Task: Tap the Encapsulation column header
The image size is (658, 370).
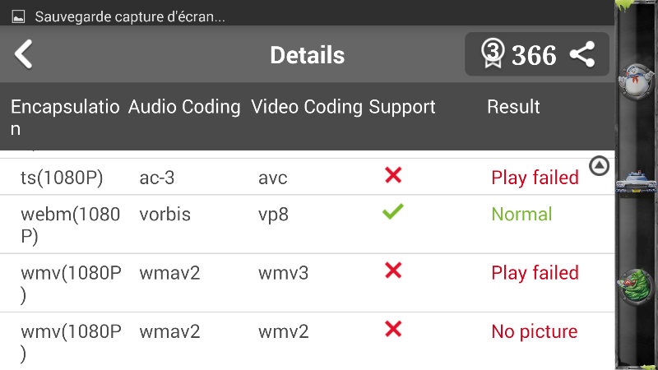Action: coord(66,117)
